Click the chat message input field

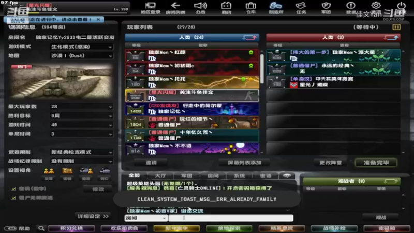tap(231, 218)
